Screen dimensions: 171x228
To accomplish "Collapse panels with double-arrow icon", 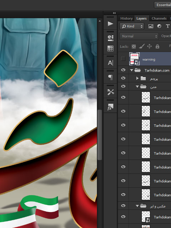I will (114, 13).
